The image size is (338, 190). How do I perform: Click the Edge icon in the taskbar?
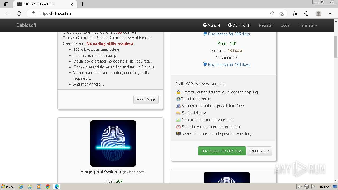[57, 187]
